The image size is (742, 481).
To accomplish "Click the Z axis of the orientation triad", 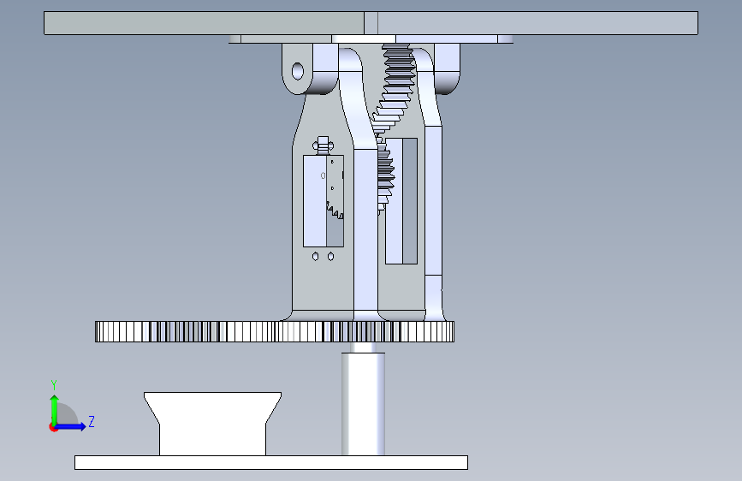I will [x=71, y=426].
